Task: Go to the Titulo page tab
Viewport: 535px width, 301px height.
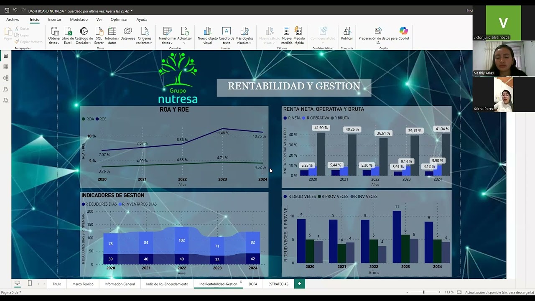Action: [x=57, y=284]
